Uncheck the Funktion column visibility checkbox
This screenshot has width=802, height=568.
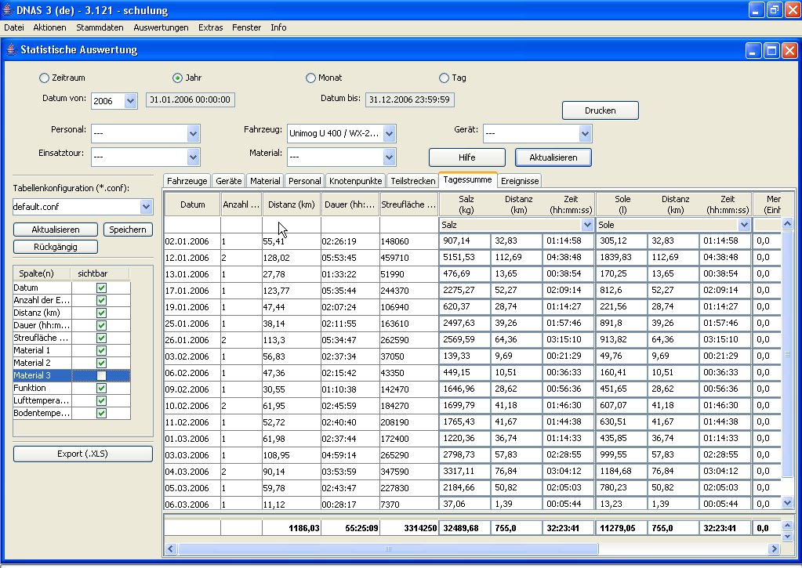[101, 389]
